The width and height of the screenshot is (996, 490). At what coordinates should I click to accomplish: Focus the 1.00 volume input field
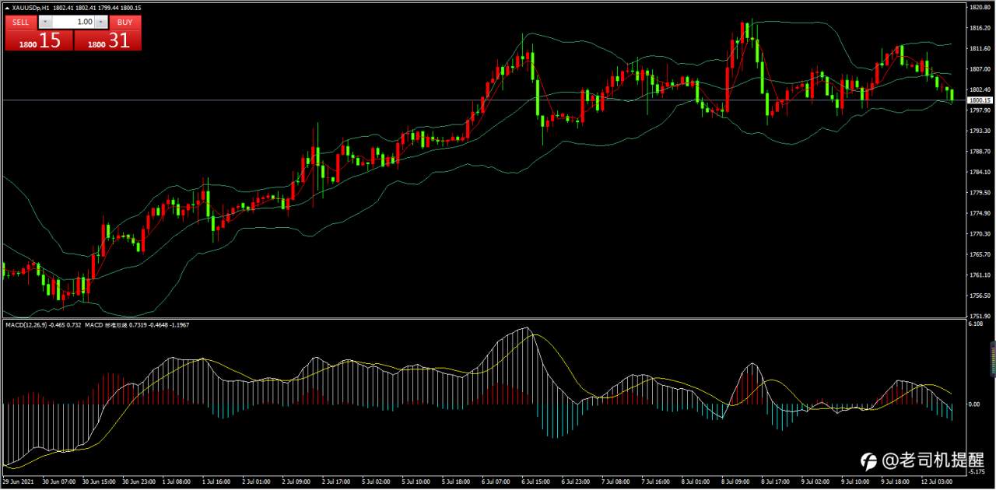(73, 23)
